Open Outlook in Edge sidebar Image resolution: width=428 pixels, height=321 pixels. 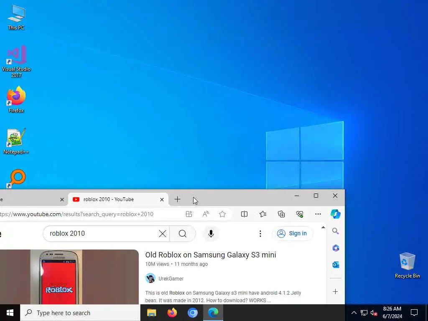tap(336, 265)
